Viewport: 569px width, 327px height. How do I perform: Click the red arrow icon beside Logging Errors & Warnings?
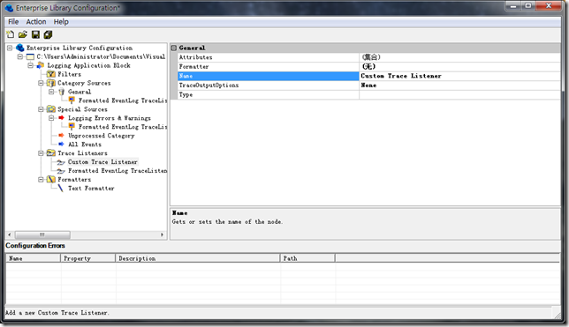[x=61, y=118]
